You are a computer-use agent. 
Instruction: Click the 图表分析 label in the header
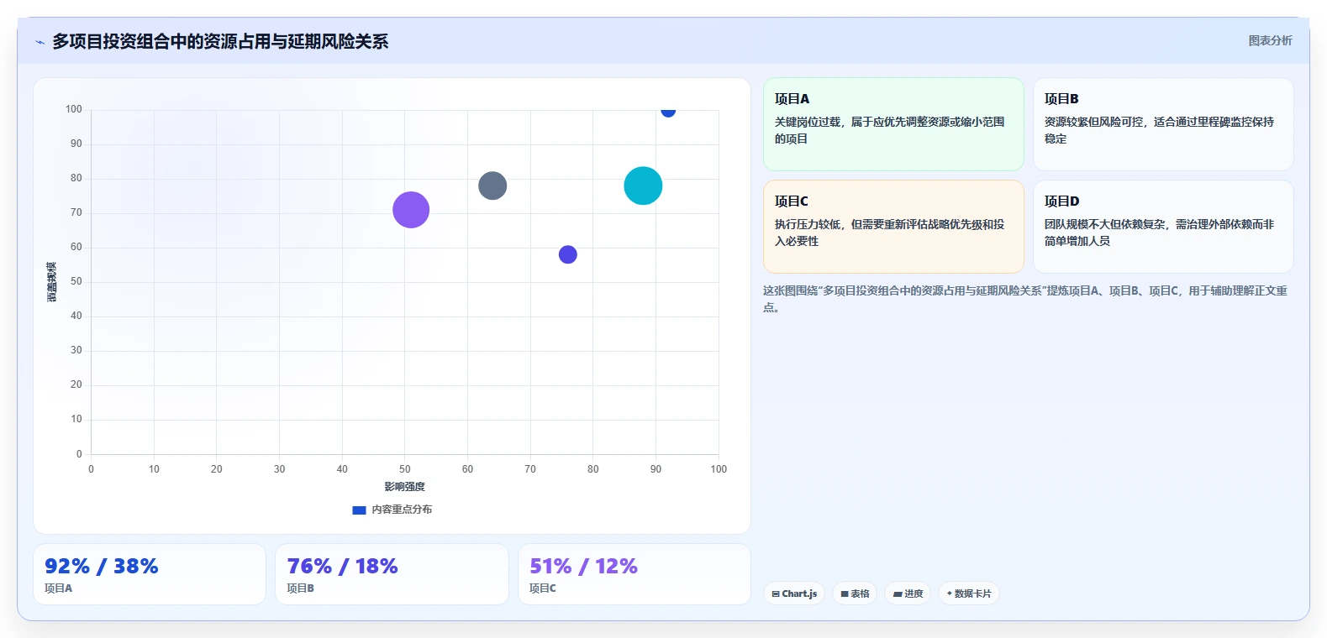pos(1270,40)
